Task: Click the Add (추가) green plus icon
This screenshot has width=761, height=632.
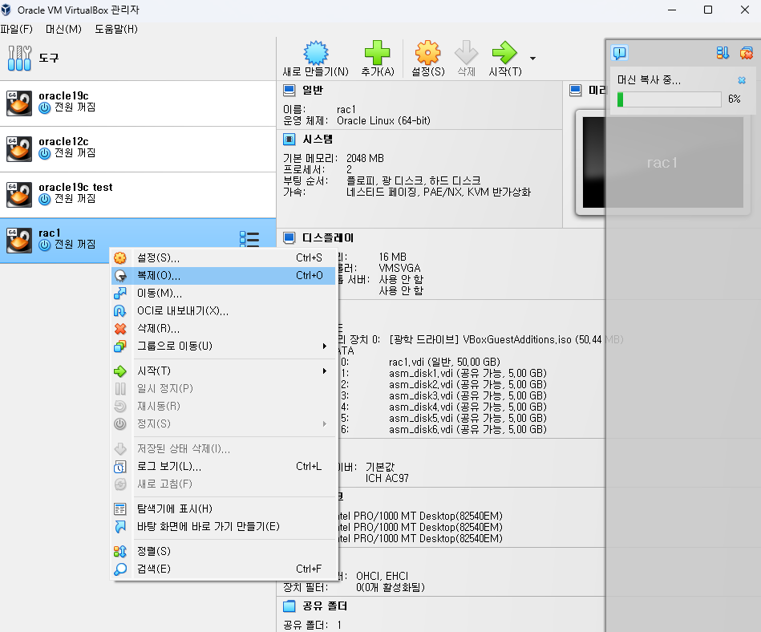Action: (377, 53)
